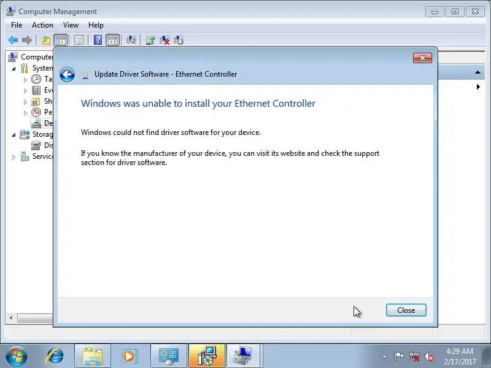Open the Windows Start orb
This screenshot has height=368, width=491.
click(17, 356)
